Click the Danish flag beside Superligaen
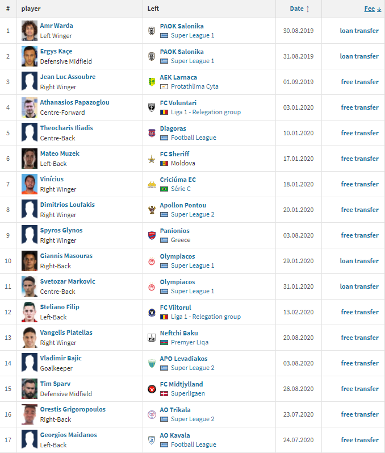This screenshot has width=385, height=453. 164,393
